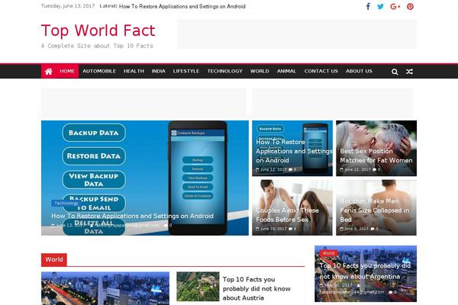Click the home icon in navbar
Image resolution: width=458 pixels, height=305 pixels.
coord(48,71)
